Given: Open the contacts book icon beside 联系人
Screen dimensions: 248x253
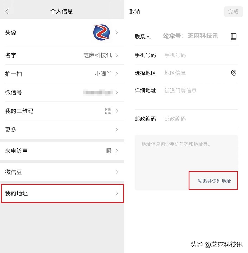Looking at the screenshot, I should (233, 36).
